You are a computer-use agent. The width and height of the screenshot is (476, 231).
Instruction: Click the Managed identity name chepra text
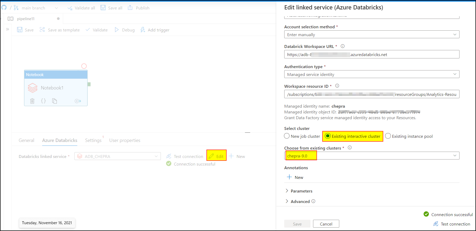pyautogui.click(x=338, y=106)
